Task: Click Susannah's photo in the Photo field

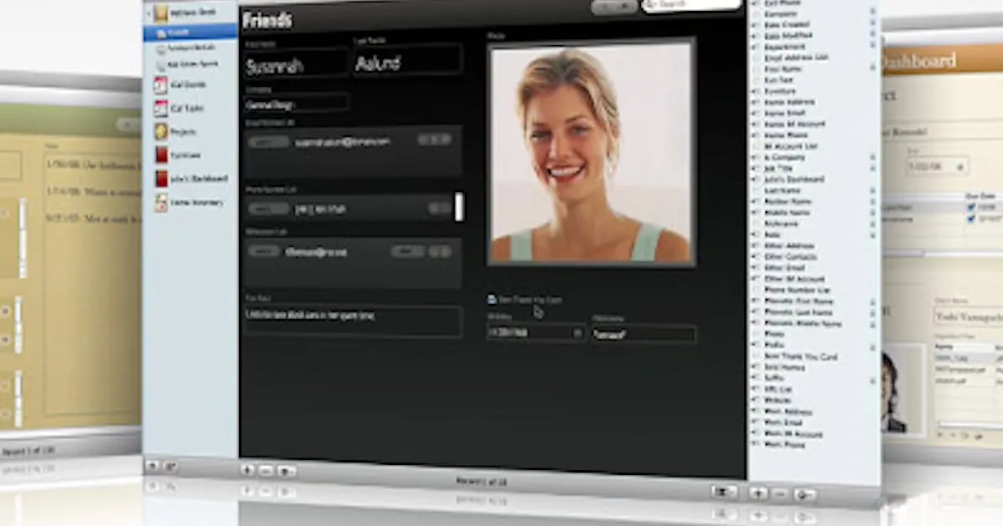Action: tap(591, 153)
